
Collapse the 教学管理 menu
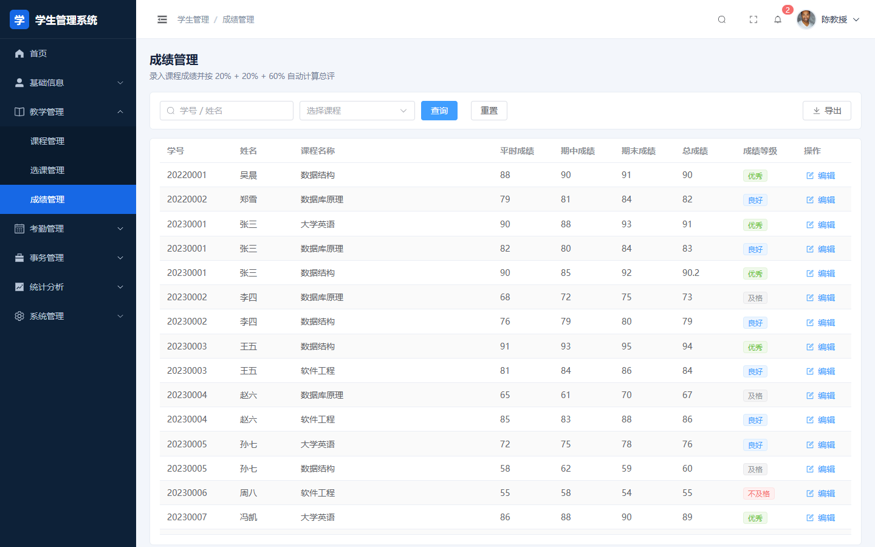68,112
